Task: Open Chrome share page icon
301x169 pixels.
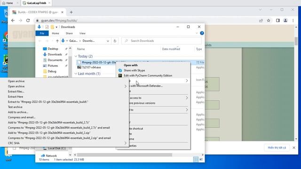Action: (x=261, y=21)
